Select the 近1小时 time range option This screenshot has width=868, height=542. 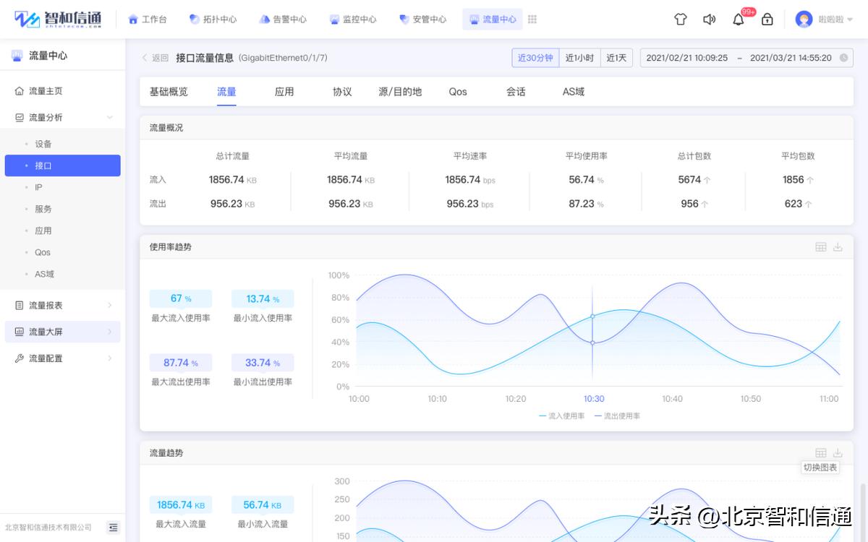point(579,57)
